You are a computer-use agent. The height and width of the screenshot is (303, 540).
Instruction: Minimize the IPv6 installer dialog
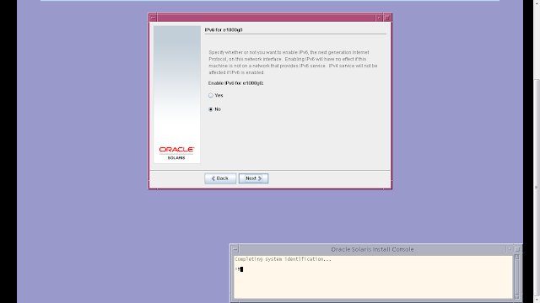(379, 18)
